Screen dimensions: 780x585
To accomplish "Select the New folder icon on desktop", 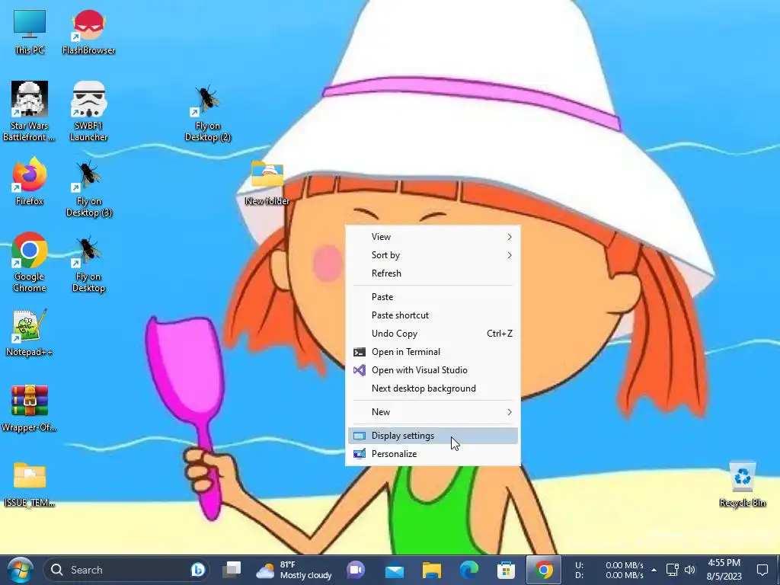I will pyautogui.click(x=267, y=183).
